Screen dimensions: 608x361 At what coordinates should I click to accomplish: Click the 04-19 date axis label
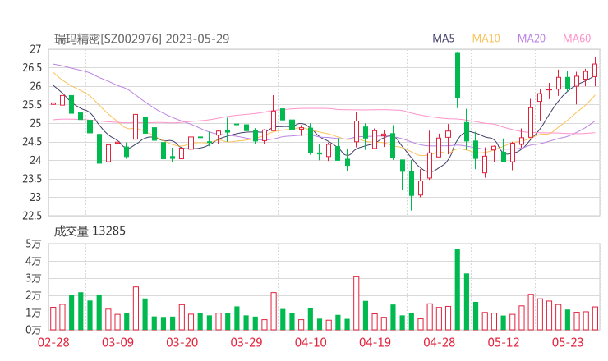375,342
